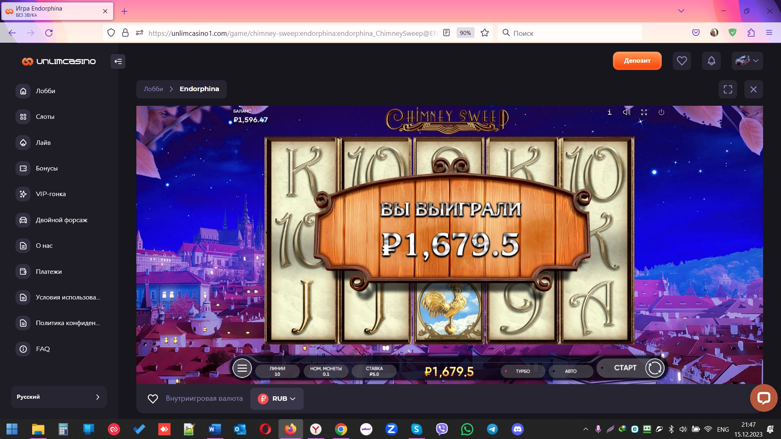Click the Unlimcasino logo

pos(59,61)
